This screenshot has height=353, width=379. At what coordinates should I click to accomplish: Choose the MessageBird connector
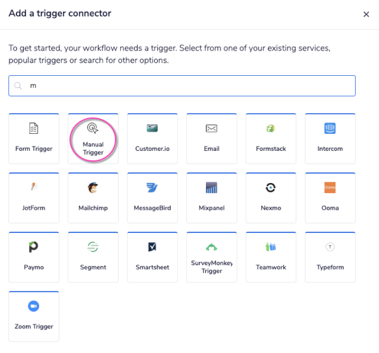(x=152, y=197)
